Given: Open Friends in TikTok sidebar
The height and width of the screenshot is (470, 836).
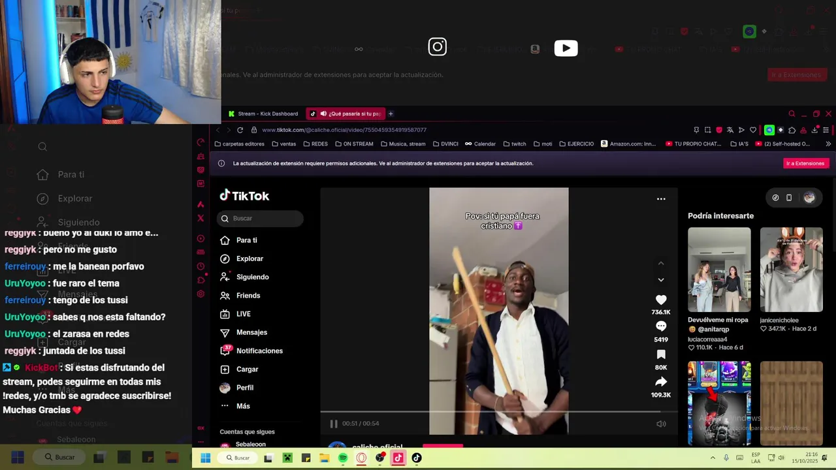Looking at the screenshot, I should 240,296.
